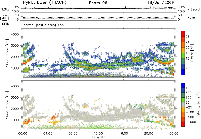
Task: Click the 18/Jun/2009 date label
Action: [x=161, y=3]
